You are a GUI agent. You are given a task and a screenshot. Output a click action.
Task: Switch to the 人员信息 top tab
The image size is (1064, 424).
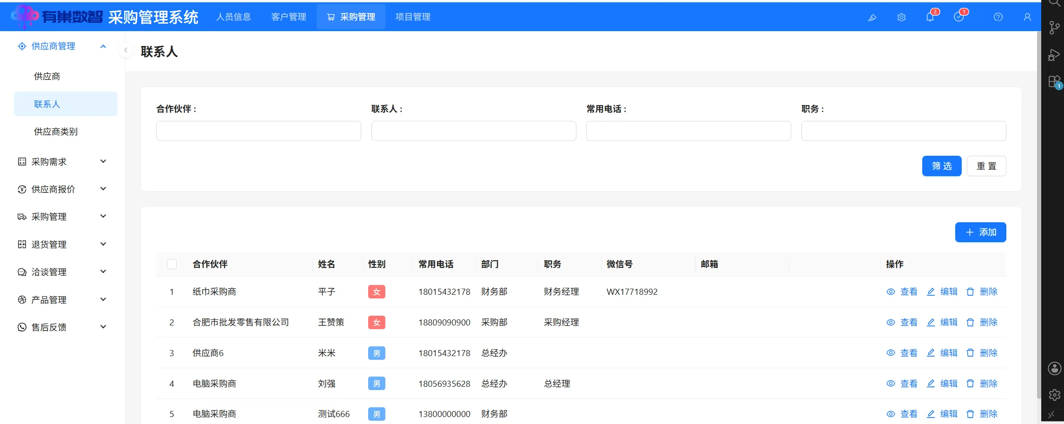click(x=233, y=17)
